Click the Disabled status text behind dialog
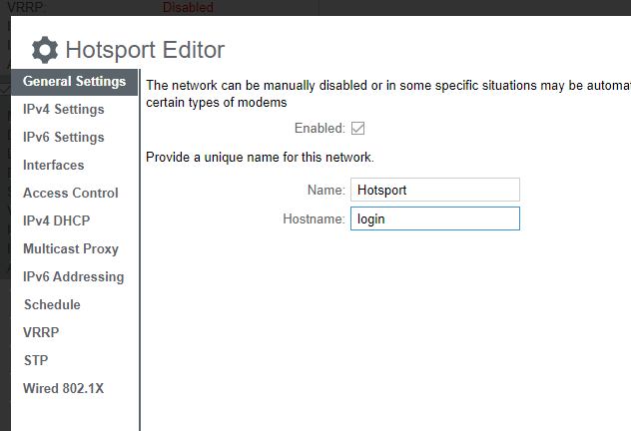The width and height of the screenshot is (631, 431). (x=188, y=7)
